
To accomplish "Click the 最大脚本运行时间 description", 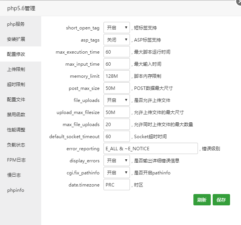I will (152, 52).
